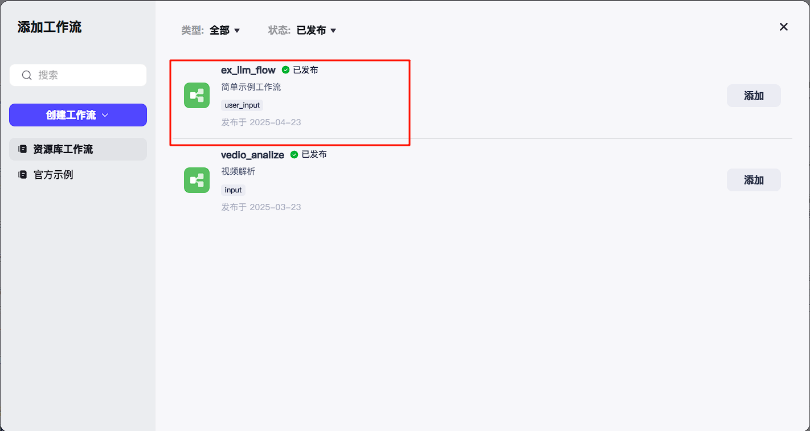810x431 pixels.
Task: Click the user_input parameter tag
Action: coord(242,105)
